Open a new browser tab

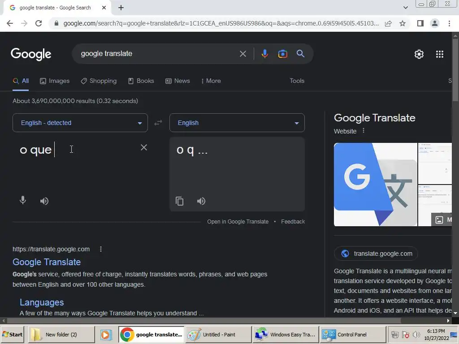pyautogui.click(x=121, y=8)
